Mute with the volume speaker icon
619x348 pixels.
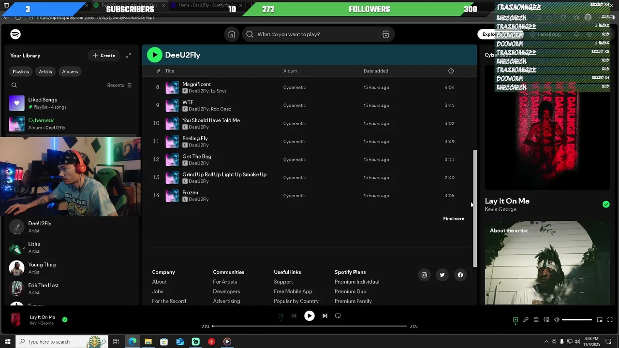click(x=557, y=320)
